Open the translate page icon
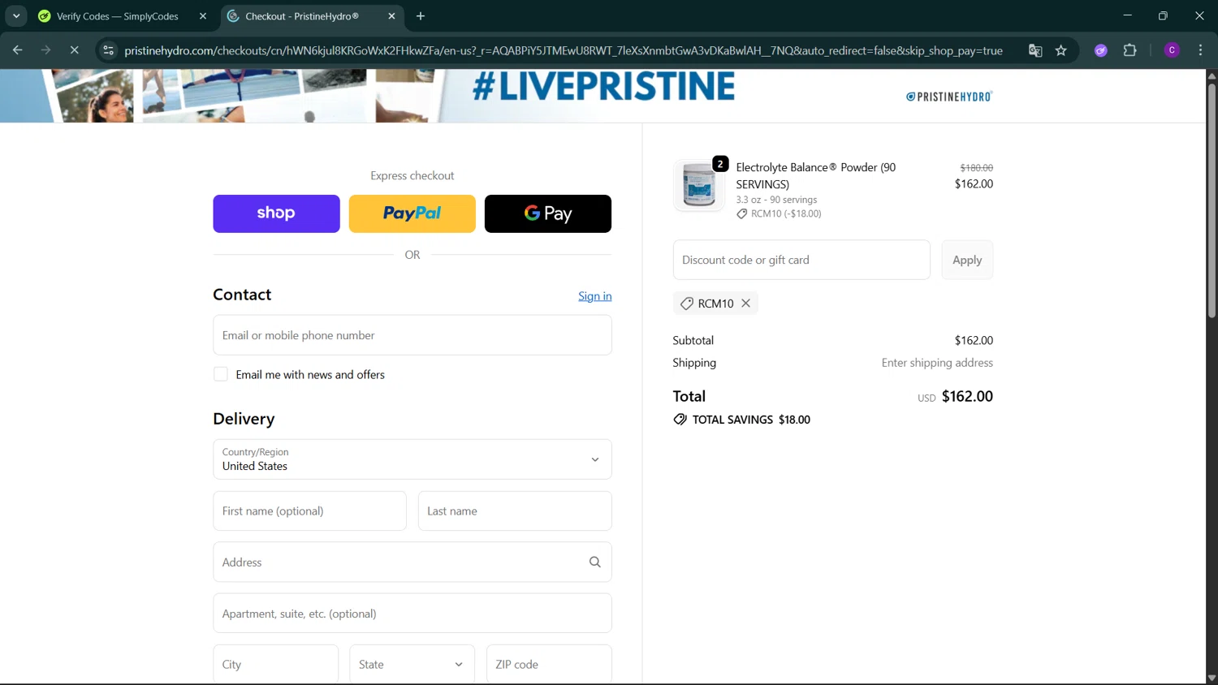 click(x=1035, y=50)
